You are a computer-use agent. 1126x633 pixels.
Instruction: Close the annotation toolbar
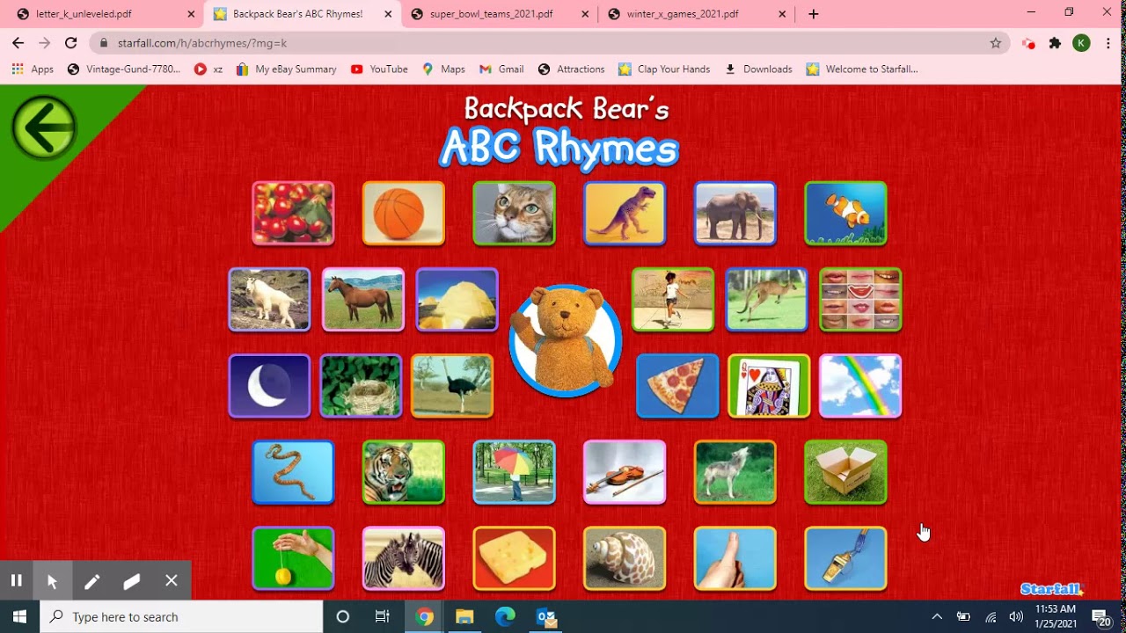coord(172,580)
